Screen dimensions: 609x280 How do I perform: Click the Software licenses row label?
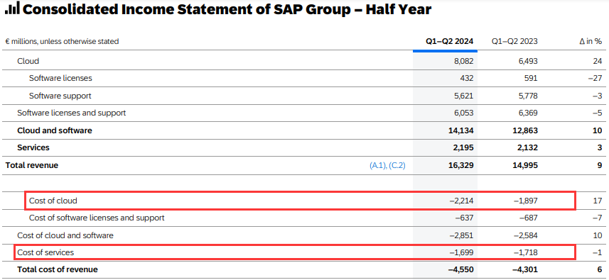coord(60,78)
